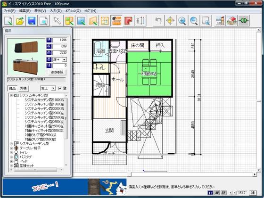Click the 値 value input field
This screenshot has width=264, height=198.
coord(60,66)
